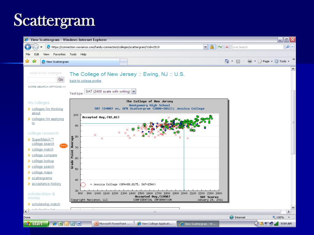Open the 100% zoom level control
Screen dimensions: 314x235
(281, 217)
